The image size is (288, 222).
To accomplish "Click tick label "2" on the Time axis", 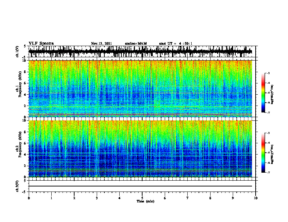I will pos(74,198).
